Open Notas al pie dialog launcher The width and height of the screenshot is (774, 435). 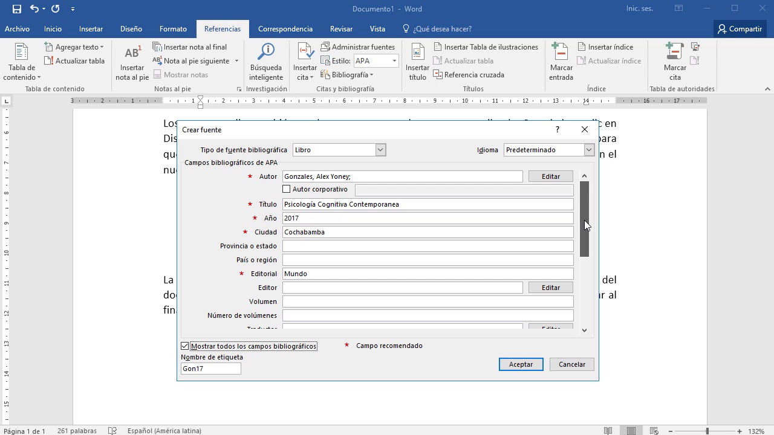239,89
